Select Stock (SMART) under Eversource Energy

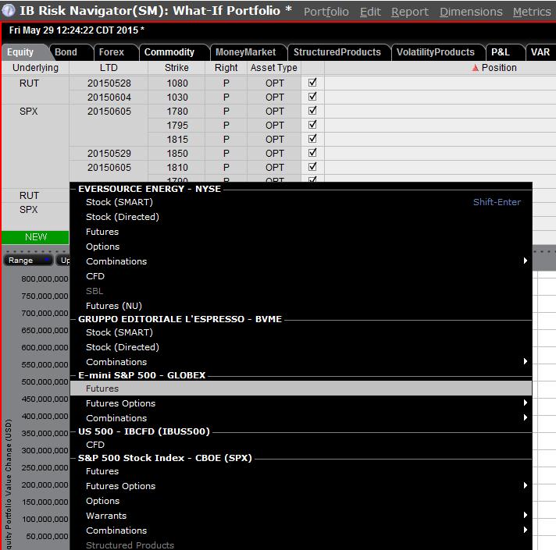301,202
